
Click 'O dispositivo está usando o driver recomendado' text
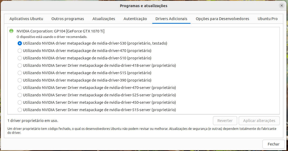[x=52, y=37]
